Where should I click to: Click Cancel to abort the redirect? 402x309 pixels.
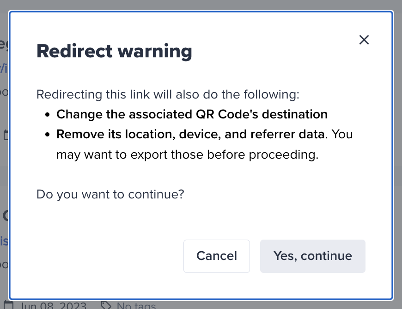(216, 256)
